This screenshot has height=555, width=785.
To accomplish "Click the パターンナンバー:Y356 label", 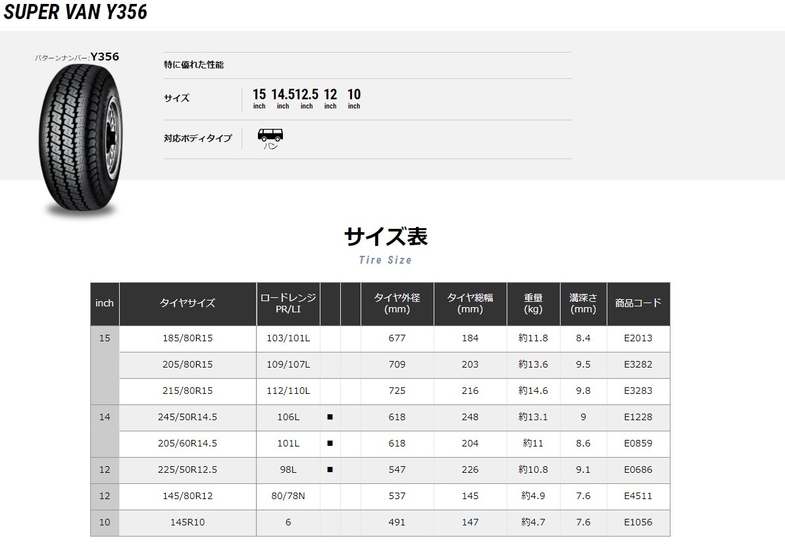I will coord(76,57).
